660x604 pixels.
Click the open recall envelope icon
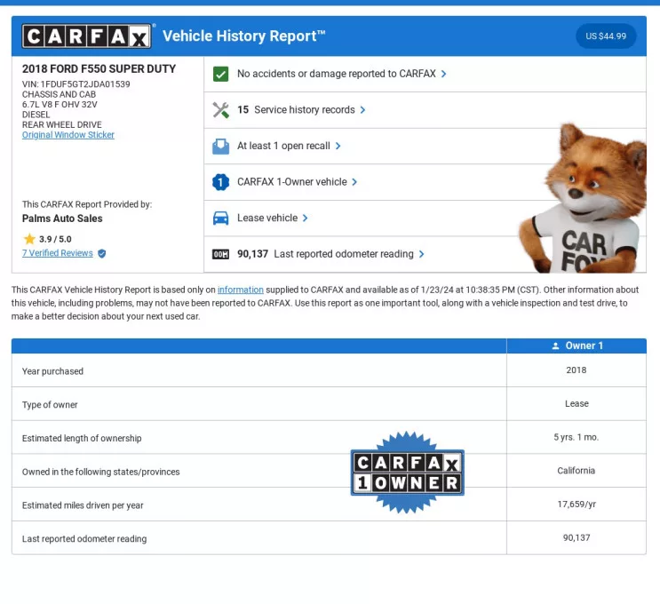(220, 146)
